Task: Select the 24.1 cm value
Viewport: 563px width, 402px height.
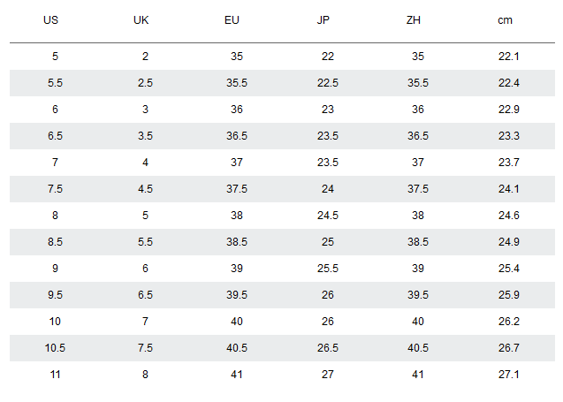Action: click(509, 189)
